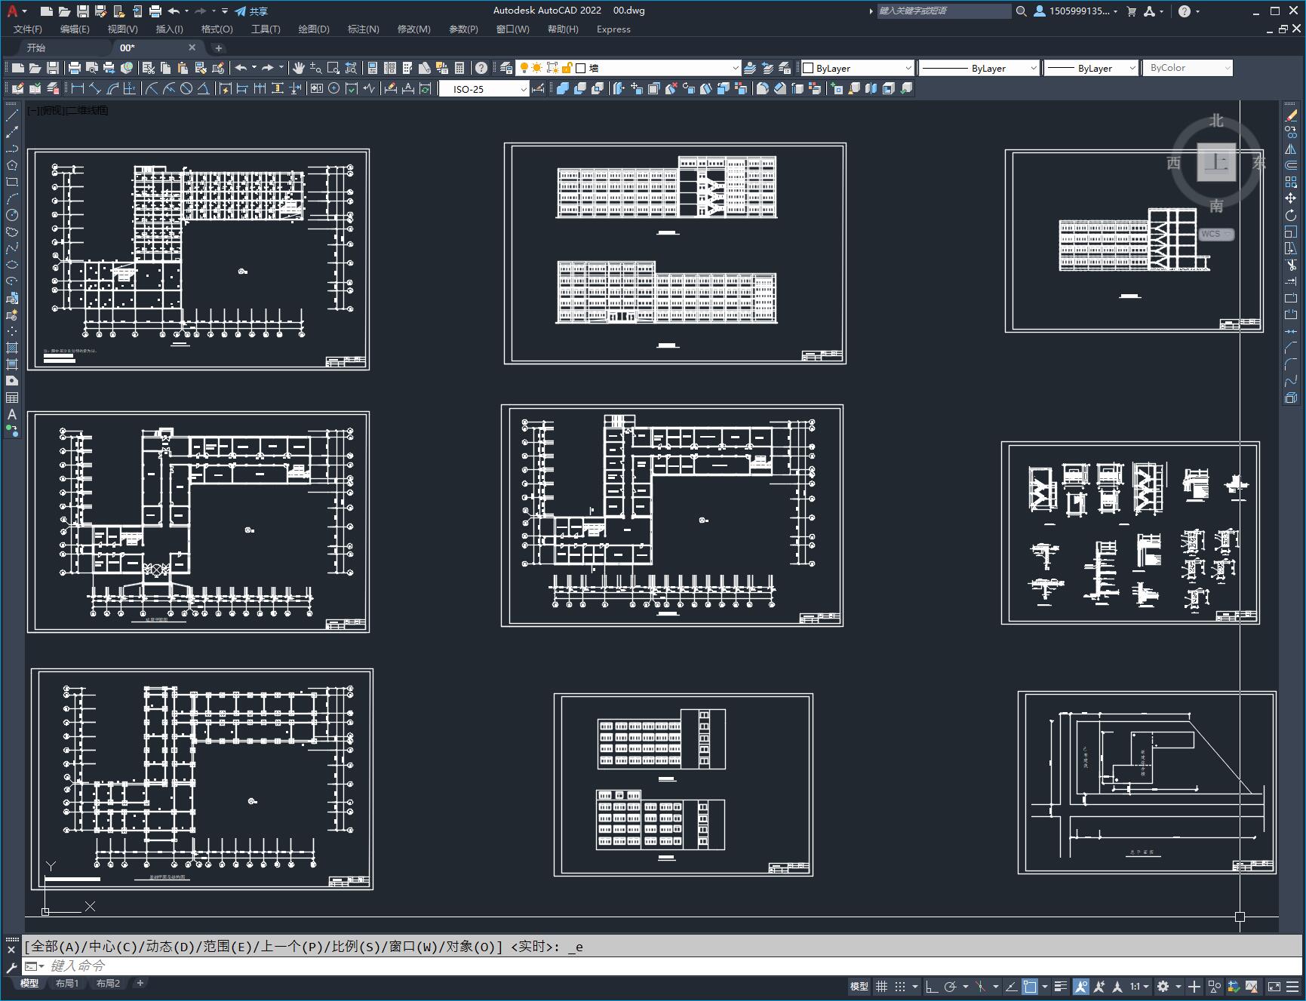Viewport: 1306px width, 1001px height.
Task: Switch to the 开始 tab
Action: pos(36,48)
